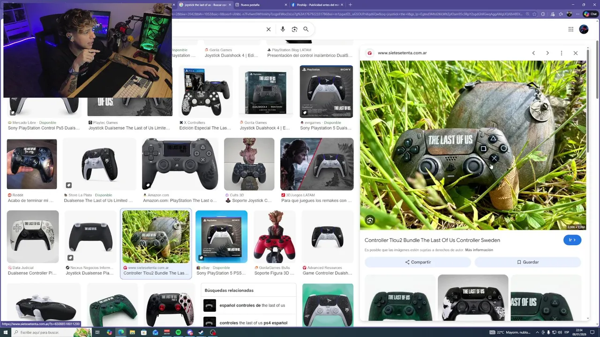The height and width of the screenshot is (337, 600).
Task: Close the image preview panel
Action: click(576, 53)
